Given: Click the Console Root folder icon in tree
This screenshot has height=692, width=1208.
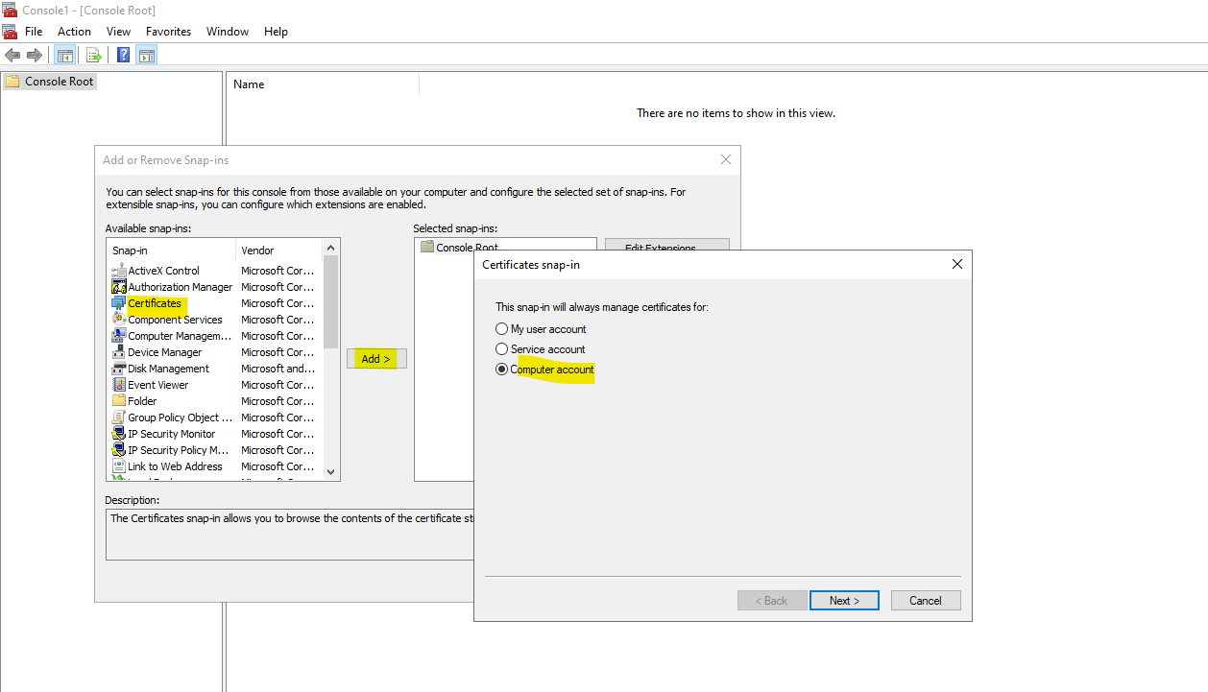Looking at the screenshot, I should point(12,82).
